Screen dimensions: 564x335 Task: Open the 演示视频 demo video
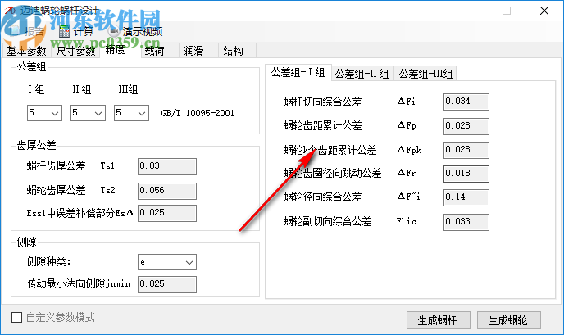pyautogui.click(x=136, y=32)
